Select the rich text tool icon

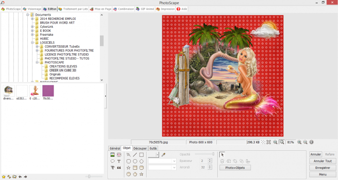click(112, 168)
